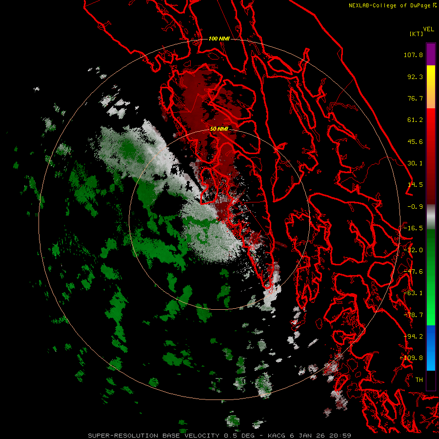Click the yellow-orange segment of the color bar

[431, 87]
